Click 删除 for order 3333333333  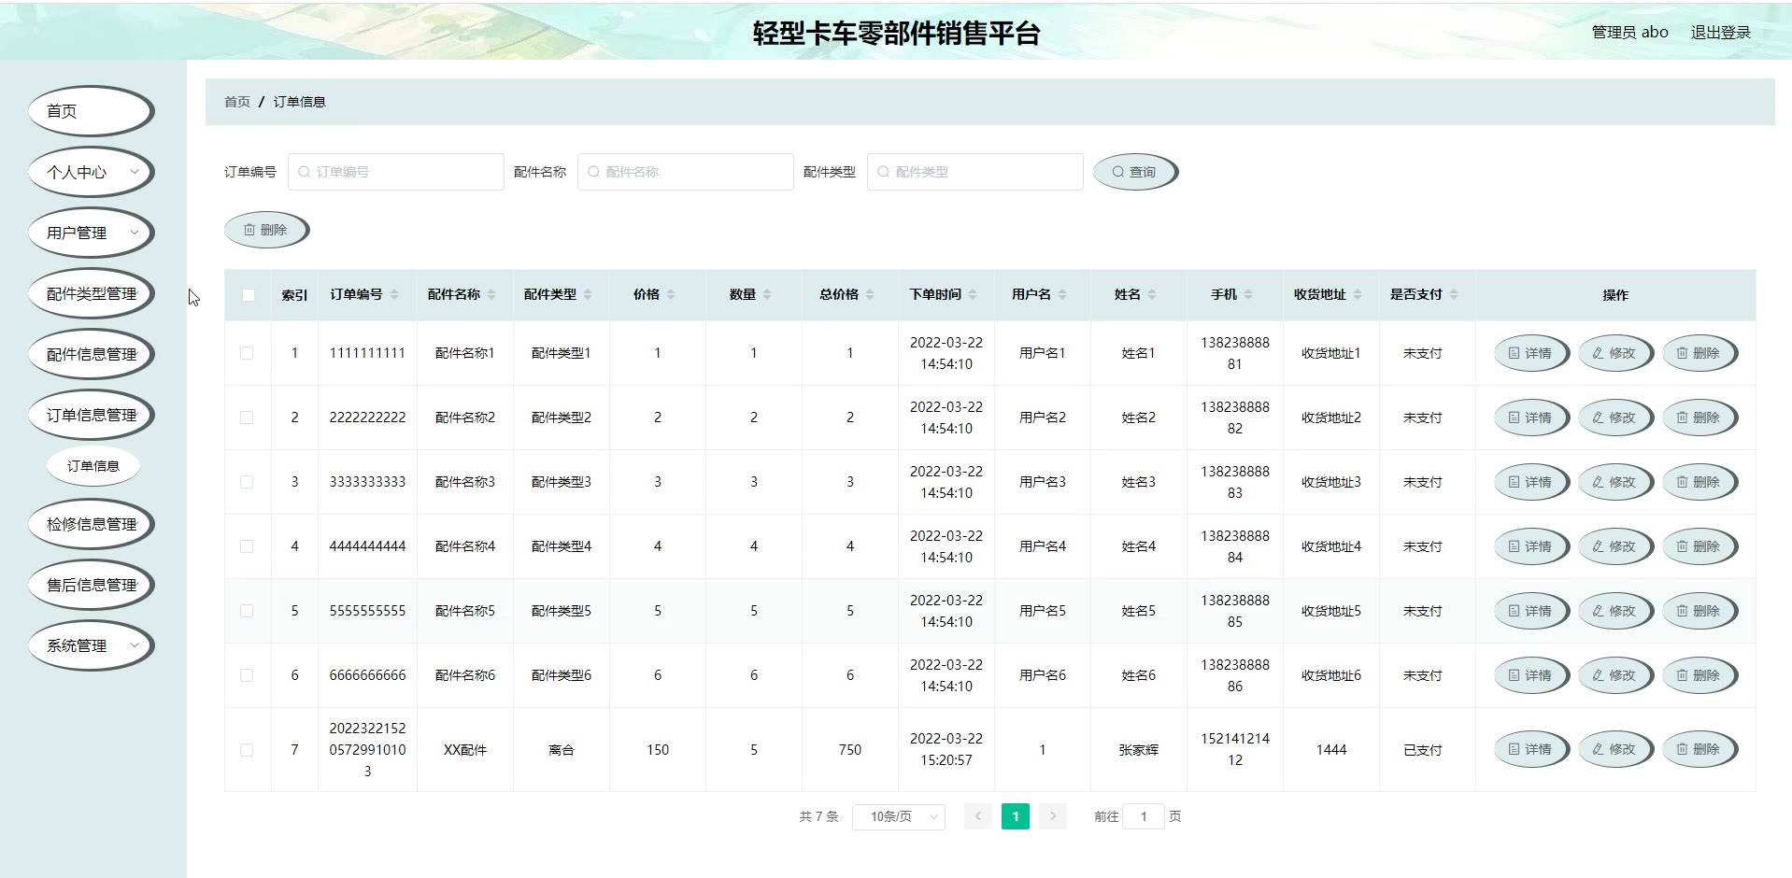pyautogui.click(x=1698, y=482)
